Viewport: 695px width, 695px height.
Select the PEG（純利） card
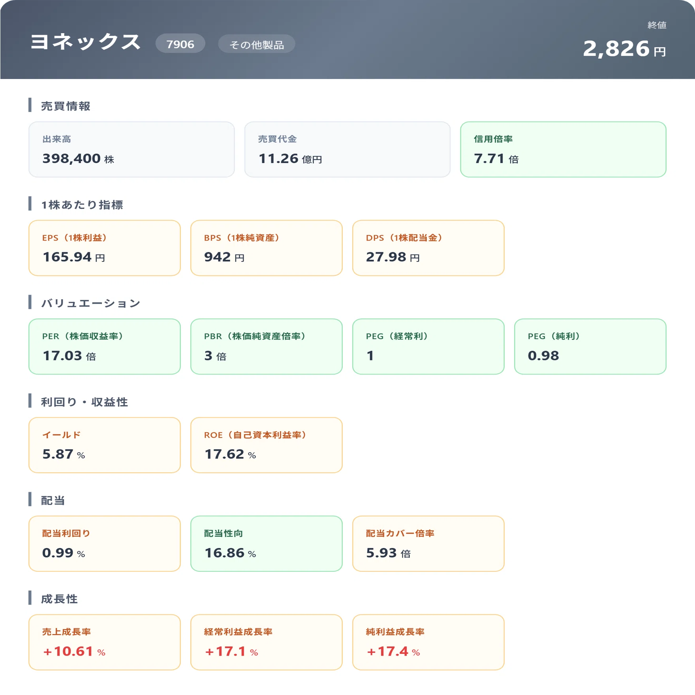(x=590, y=346)
